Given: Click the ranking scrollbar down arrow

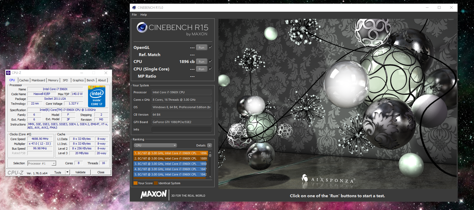Looking at the screenshot, I should coord(210,177).
